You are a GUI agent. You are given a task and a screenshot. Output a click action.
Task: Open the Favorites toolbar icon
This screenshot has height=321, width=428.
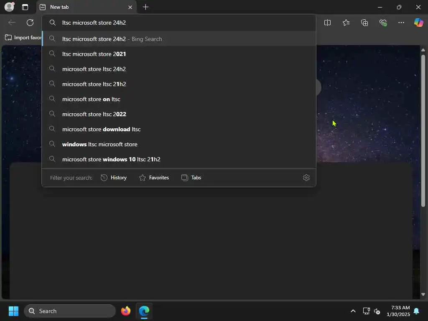tap(346, 23)
